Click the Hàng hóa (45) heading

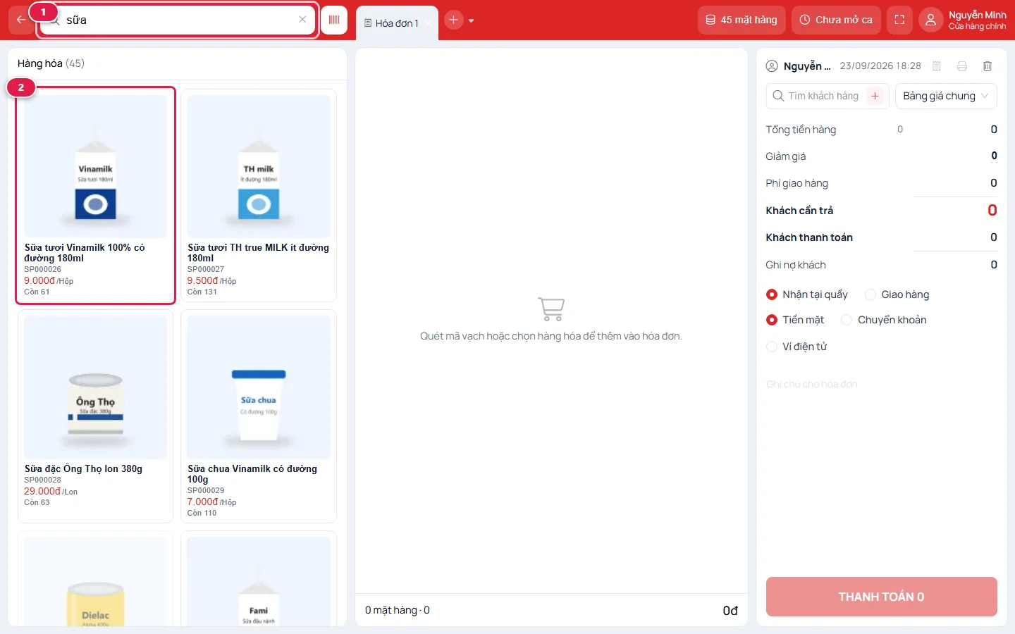coord(51,63)
